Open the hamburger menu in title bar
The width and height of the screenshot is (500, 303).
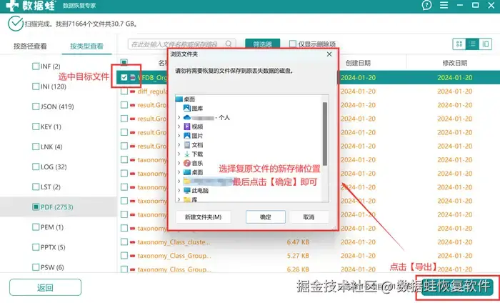coord(444,5)
